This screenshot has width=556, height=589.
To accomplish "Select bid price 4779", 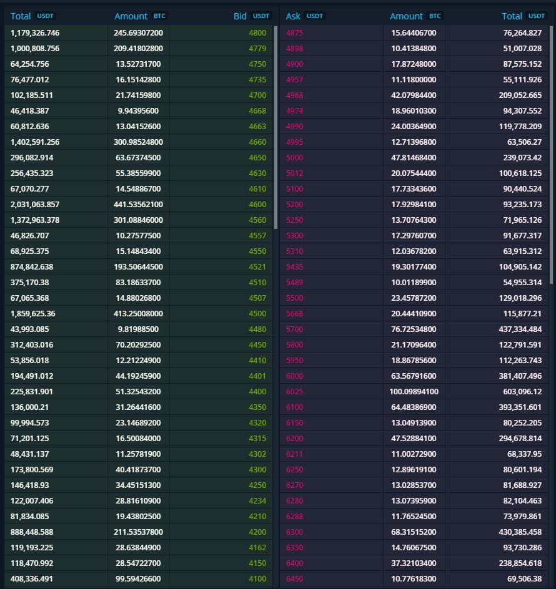I will point(257,49).
